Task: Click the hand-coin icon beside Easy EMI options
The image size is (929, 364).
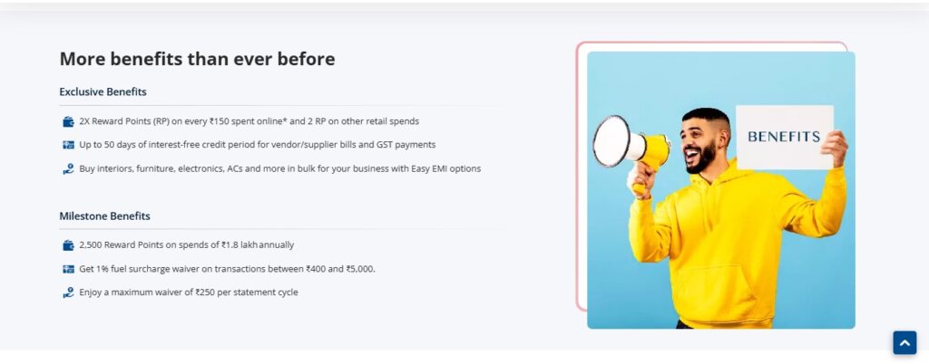Action: tap(68, 168)
